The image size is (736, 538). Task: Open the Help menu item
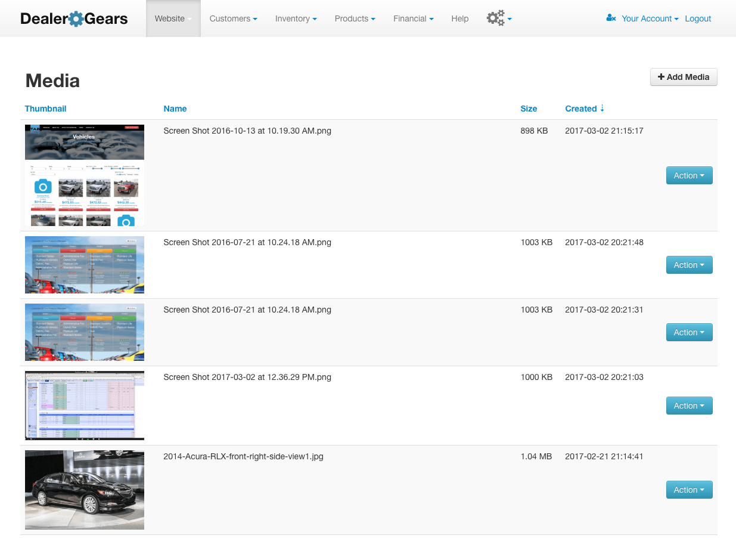(x=459, y=18)
